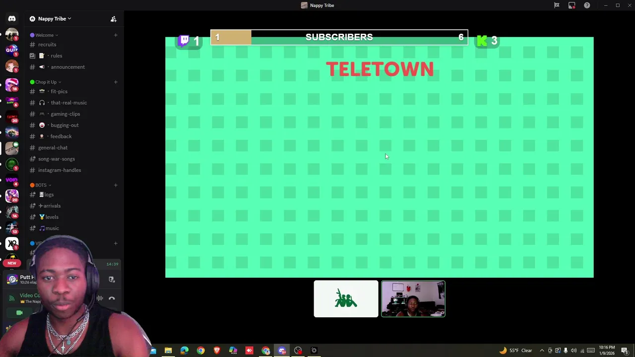
Task: Collapse the Welcome channel category
Action: coord(44,35)
